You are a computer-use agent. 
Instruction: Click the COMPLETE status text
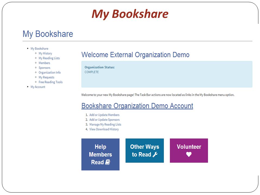92,72
